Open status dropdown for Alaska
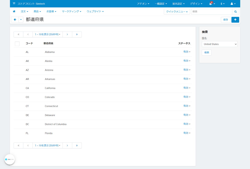Image resolution: width=250 pixels, height=169 pixels. 187,61
